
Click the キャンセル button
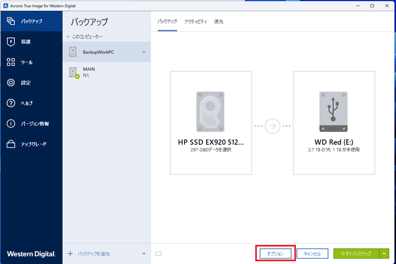pos(312,254)
